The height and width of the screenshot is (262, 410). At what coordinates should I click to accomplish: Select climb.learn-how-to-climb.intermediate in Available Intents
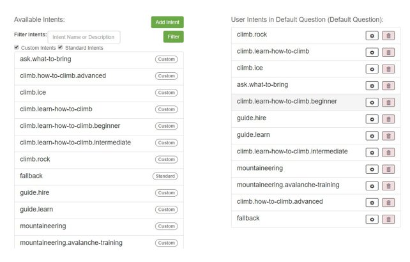point(99,143)
